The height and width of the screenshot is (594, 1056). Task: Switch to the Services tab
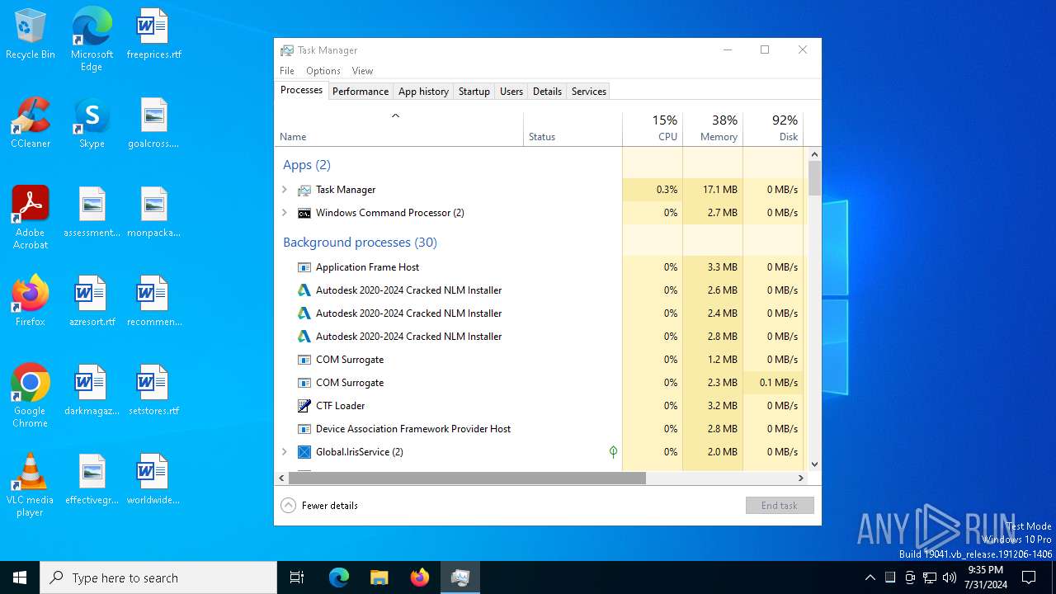coord(589,92)
